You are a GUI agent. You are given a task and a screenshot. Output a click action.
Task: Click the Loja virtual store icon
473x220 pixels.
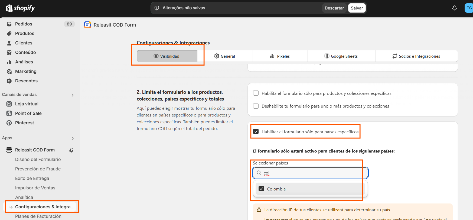tap(9, 104)
